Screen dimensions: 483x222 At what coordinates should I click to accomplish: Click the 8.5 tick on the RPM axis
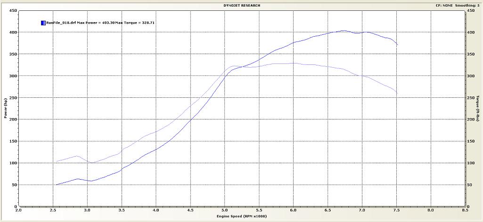(465, 210)
